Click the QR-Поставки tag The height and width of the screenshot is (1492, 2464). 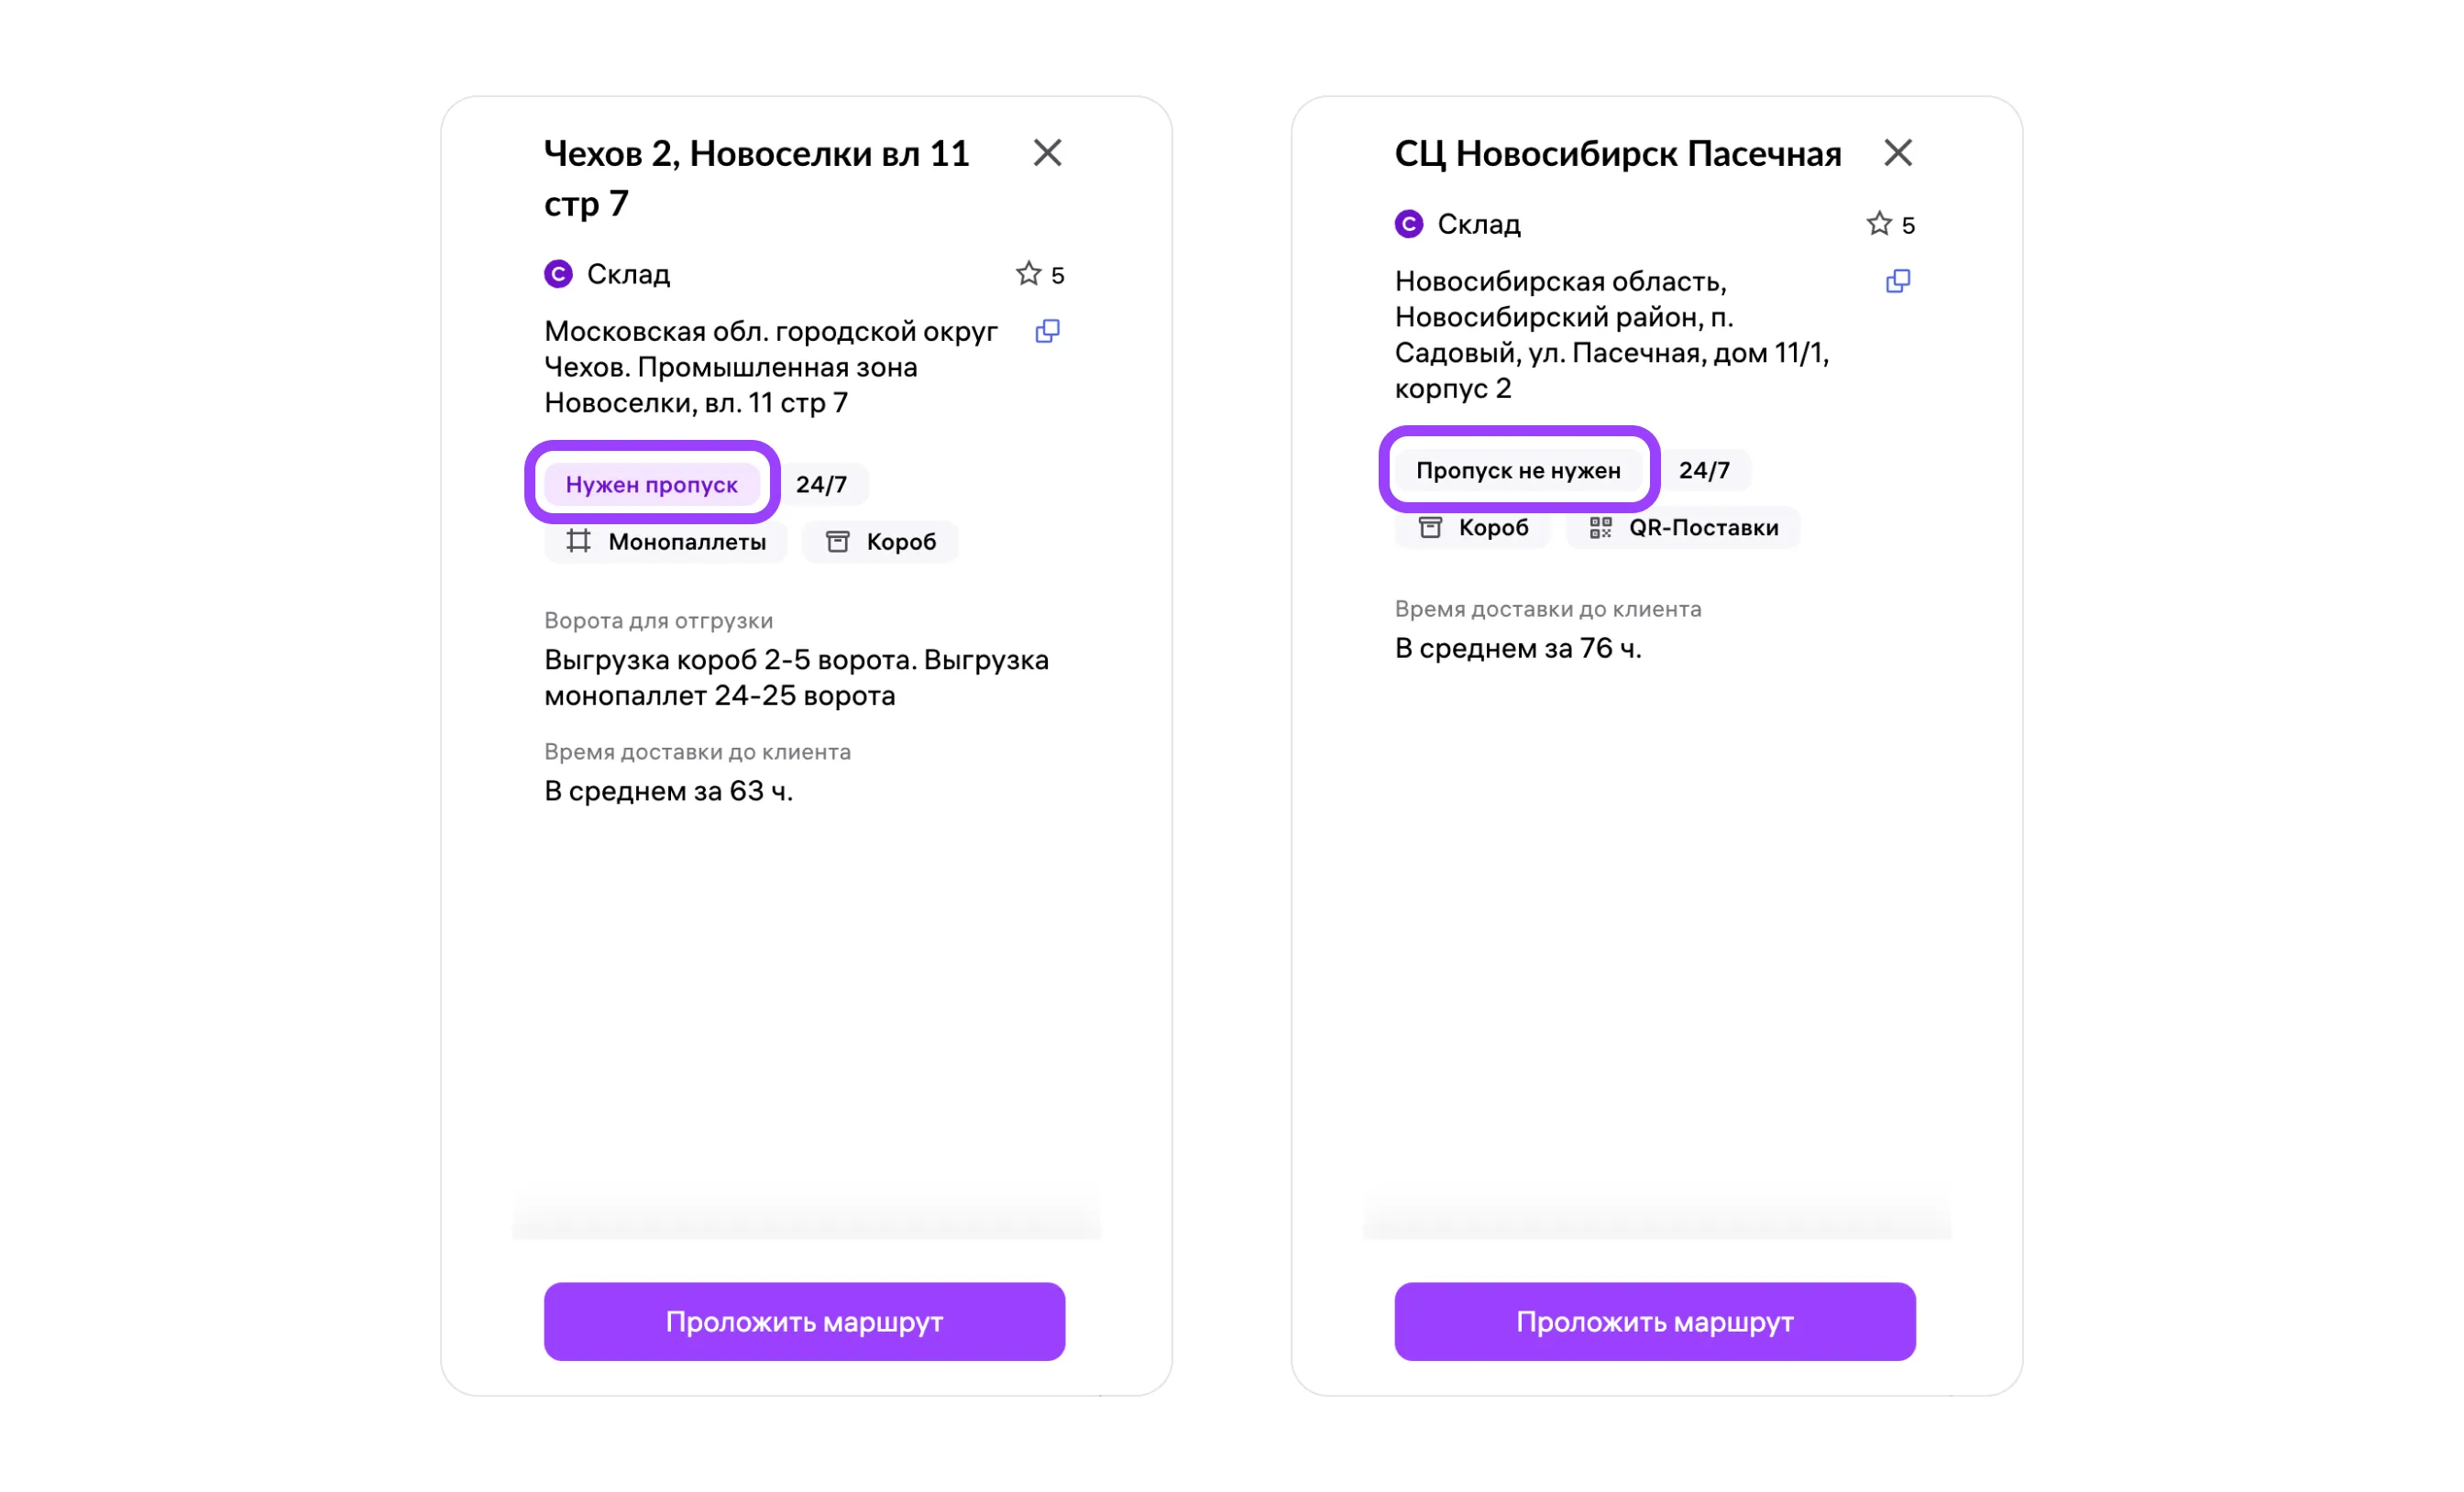click(x=1683, y=528)
